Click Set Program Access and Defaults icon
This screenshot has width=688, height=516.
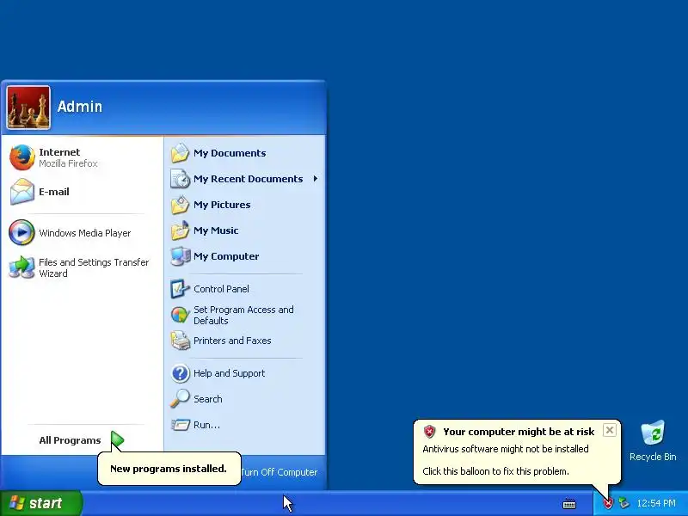tap(180, 315)
